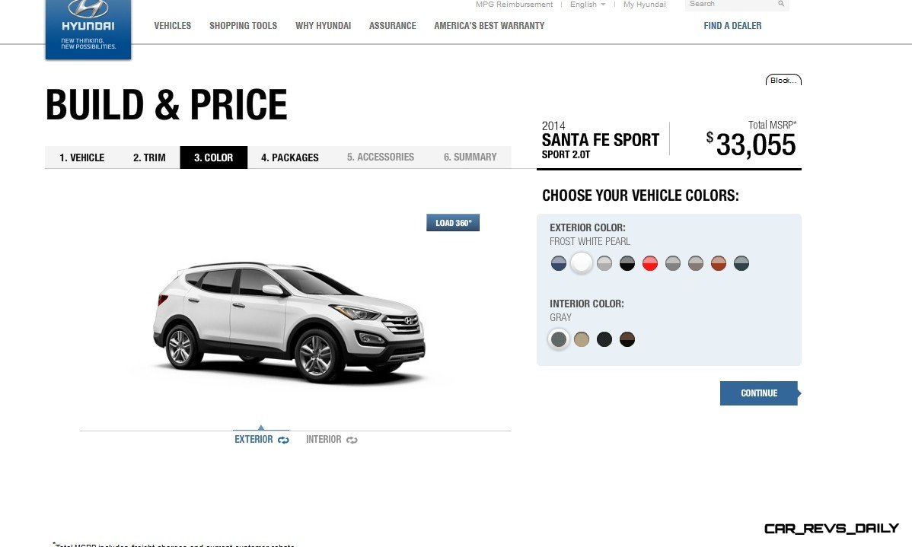Image resolution: width=912 pixels, height=547 pixels.
Task: Click the rotate icon beside INTERIOR
Action: pyautogui.click(x=352, y=440)
